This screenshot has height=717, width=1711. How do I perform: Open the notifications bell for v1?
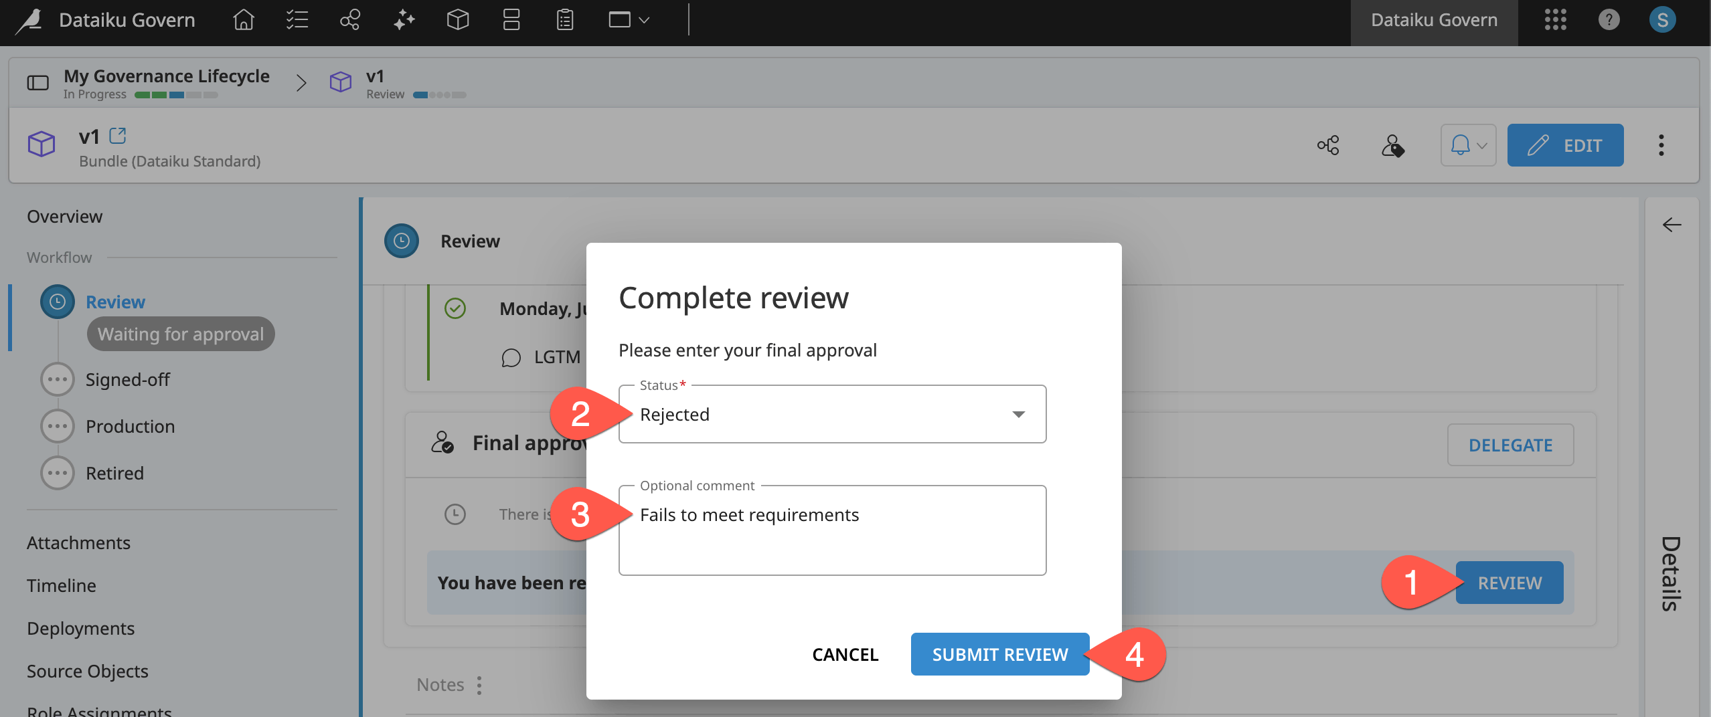[1468, 144]
